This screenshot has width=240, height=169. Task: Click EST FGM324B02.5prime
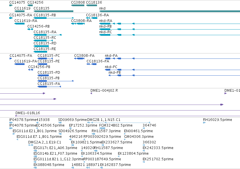point(102,128)
